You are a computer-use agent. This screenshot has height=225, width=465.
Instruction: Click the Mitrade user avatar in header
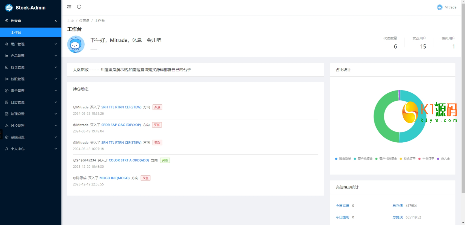439,7
